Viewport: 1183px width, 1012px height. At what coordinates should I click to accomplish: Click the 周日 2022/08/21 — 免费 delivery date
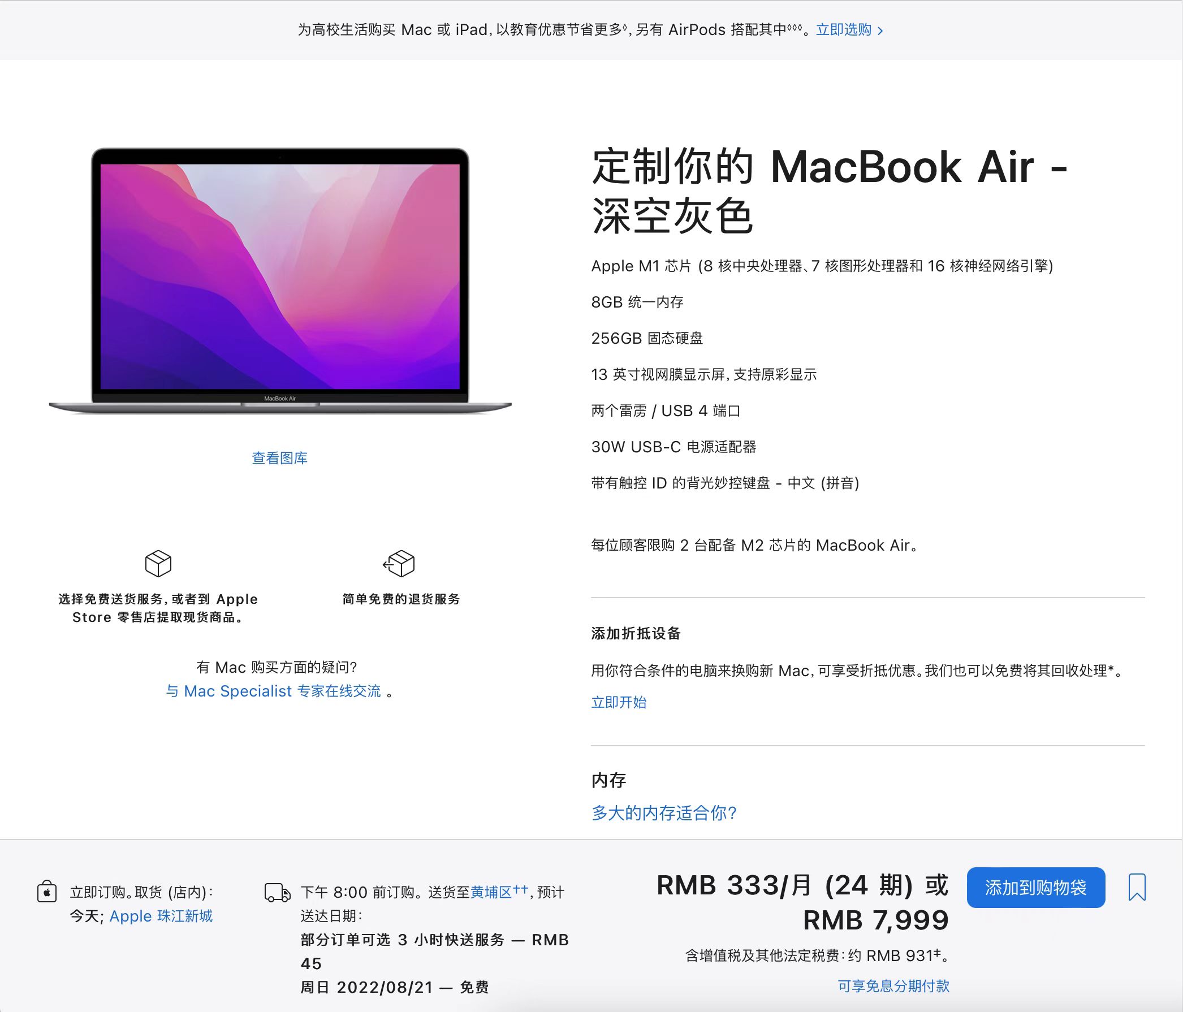[395, 988]
